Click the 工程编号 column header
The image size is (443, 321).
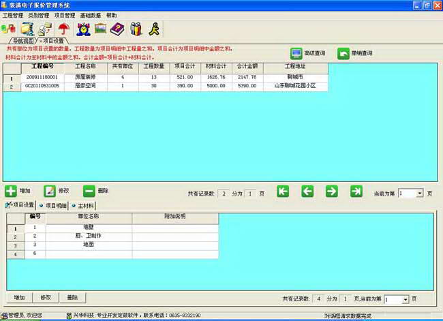(43, 67)
